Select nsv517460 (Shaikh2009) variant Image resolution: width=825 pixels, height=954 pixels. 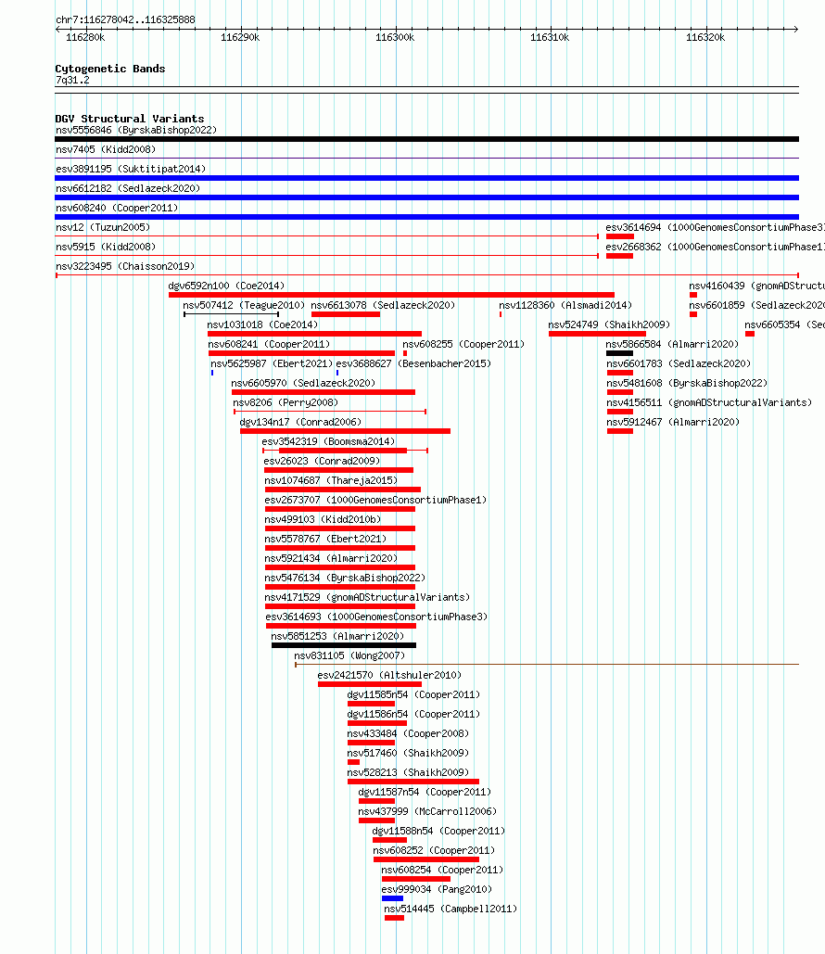click(x=408, y=753)
